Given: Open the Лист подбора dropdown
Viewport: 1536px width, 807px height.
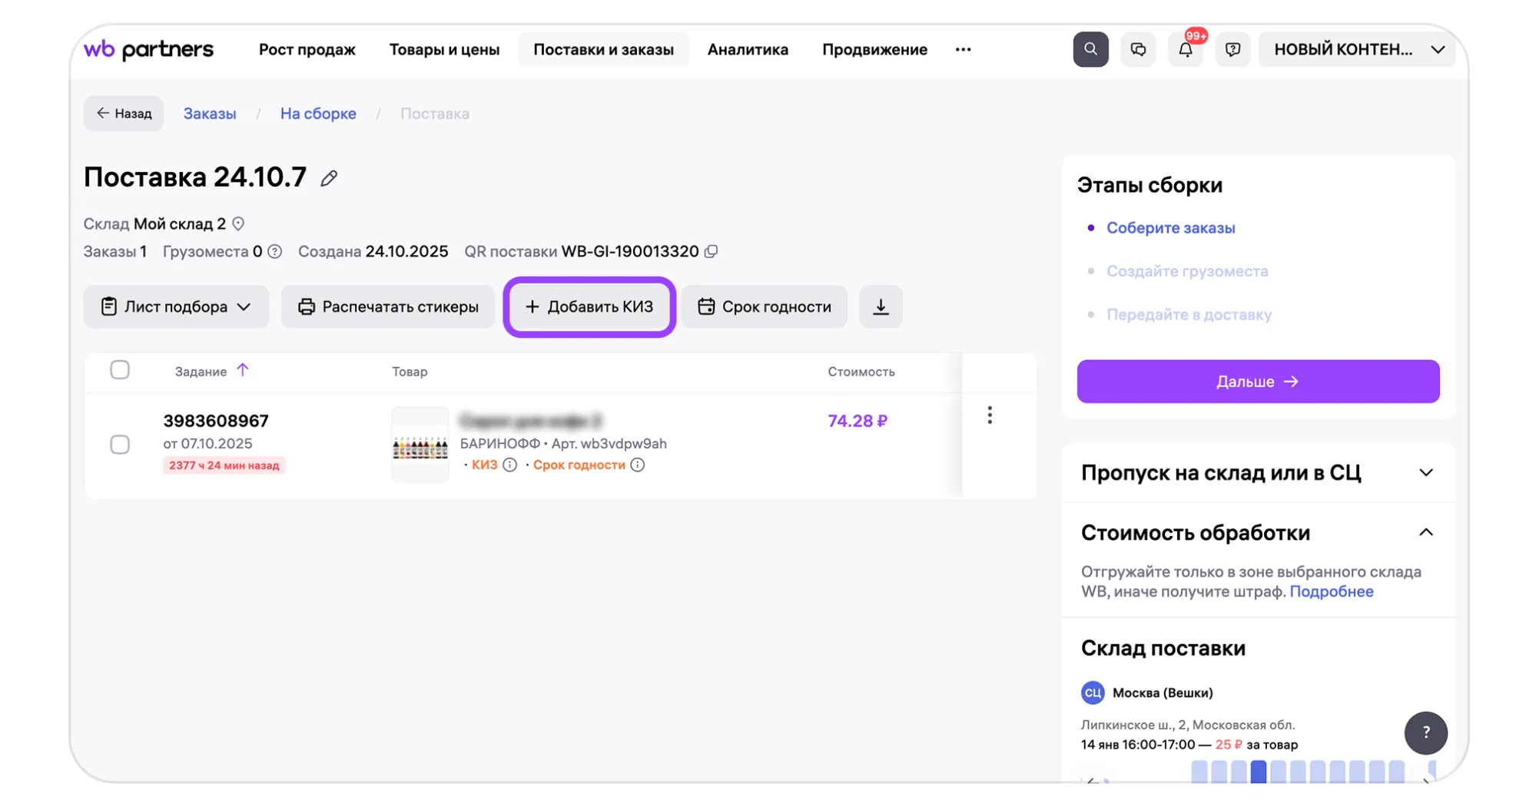Looking at the screenshot, I should 176,306.
